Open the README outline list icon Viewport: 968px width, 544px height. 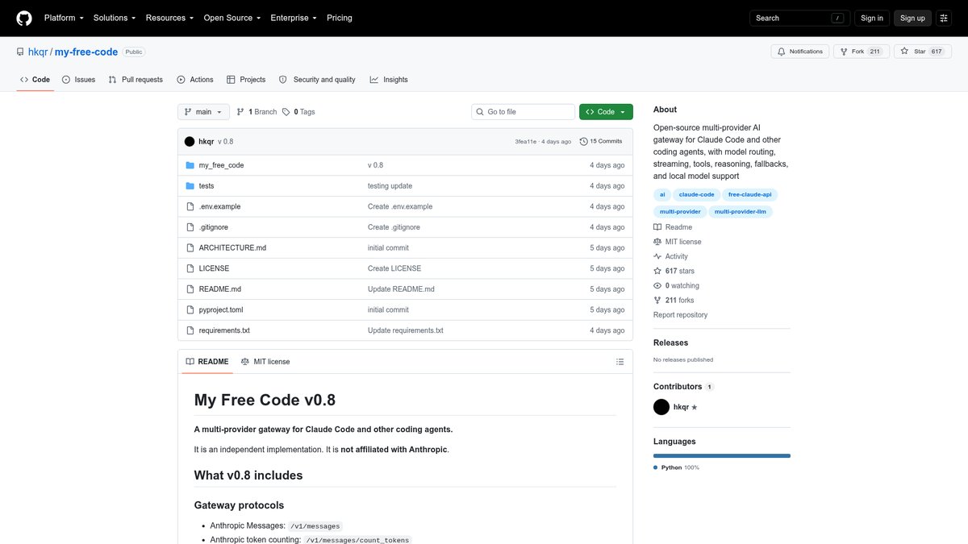[x=620, y=362]
